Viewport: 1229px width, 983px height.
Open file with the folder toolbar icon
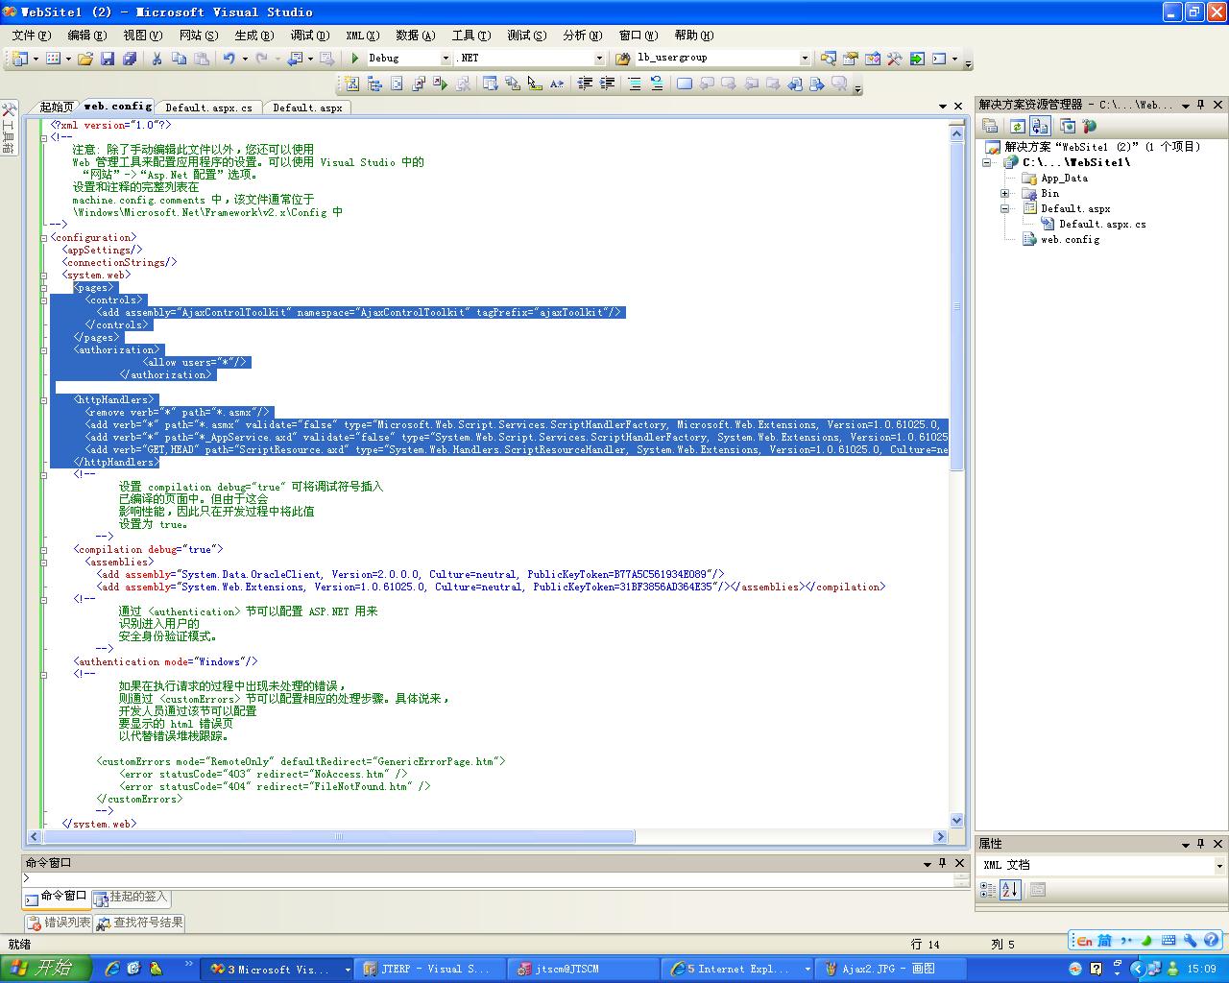coord(85,59)
